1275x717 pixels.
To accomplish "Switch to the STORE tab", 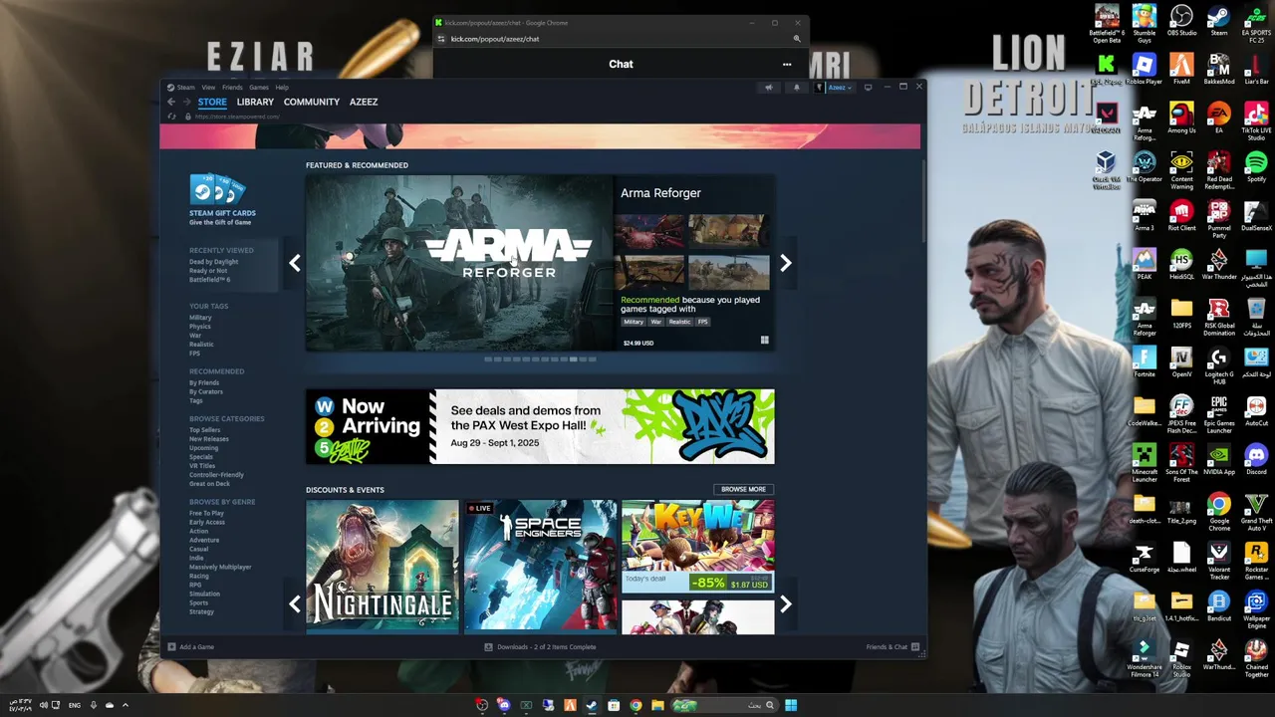I will click(x=212, y=102).
